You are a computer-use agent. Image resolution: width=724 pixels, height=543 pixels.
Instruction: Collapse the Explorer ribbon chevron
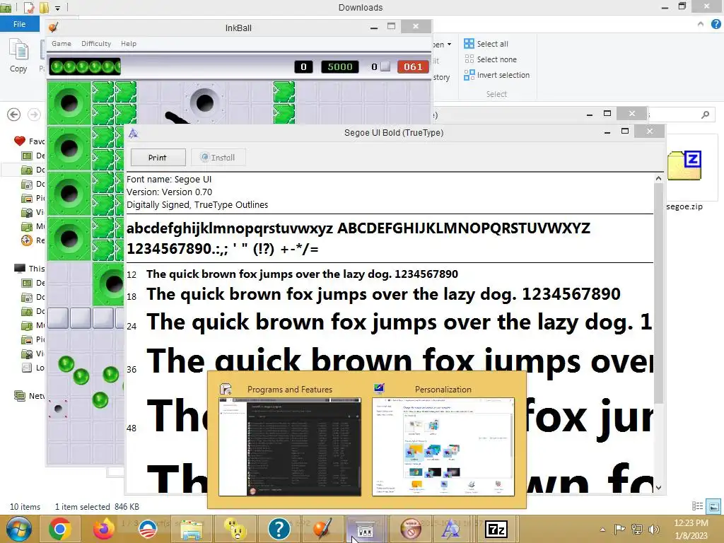tap(701, 24)
